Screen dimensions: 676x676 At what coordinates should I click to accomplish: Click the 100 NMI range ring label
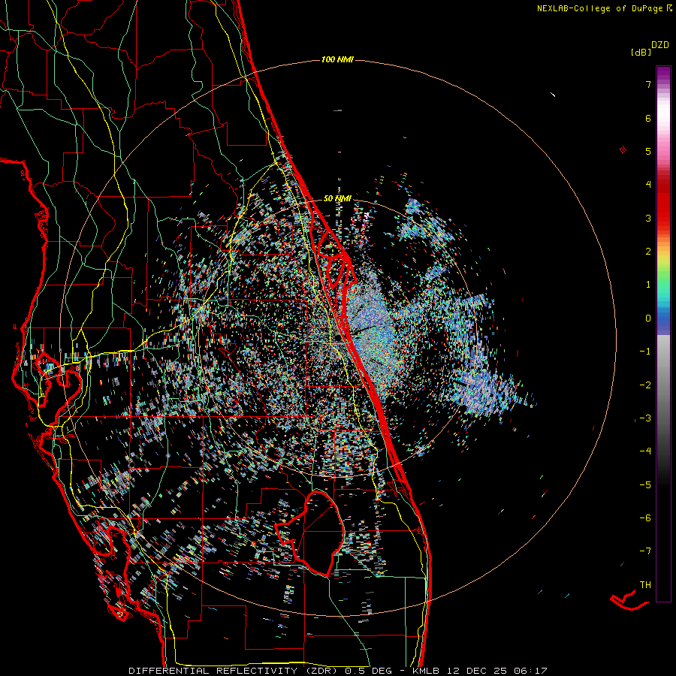[337, 59]
